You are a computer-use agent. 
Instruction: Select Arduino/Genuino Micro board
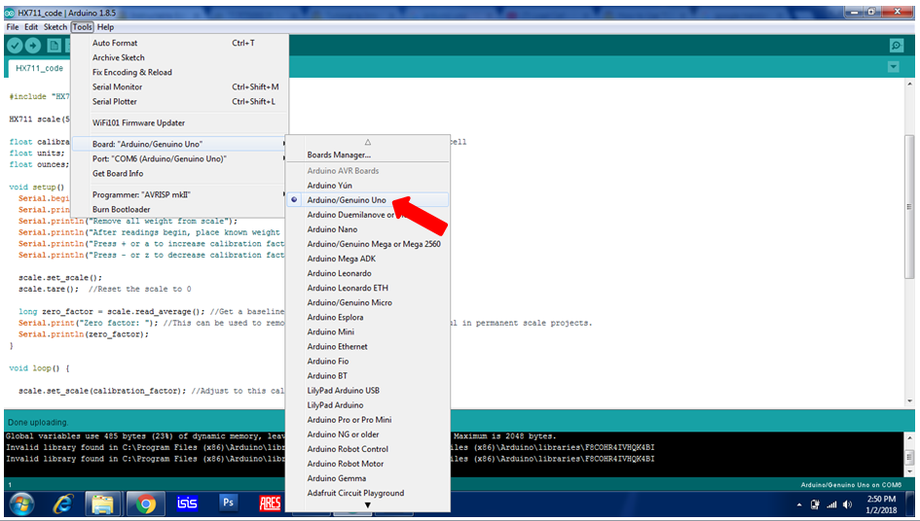point(368,302)
